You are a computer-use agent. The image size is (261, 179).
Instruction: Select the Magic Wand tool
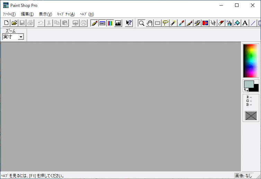pyautogui.click(x=173, y=23)
